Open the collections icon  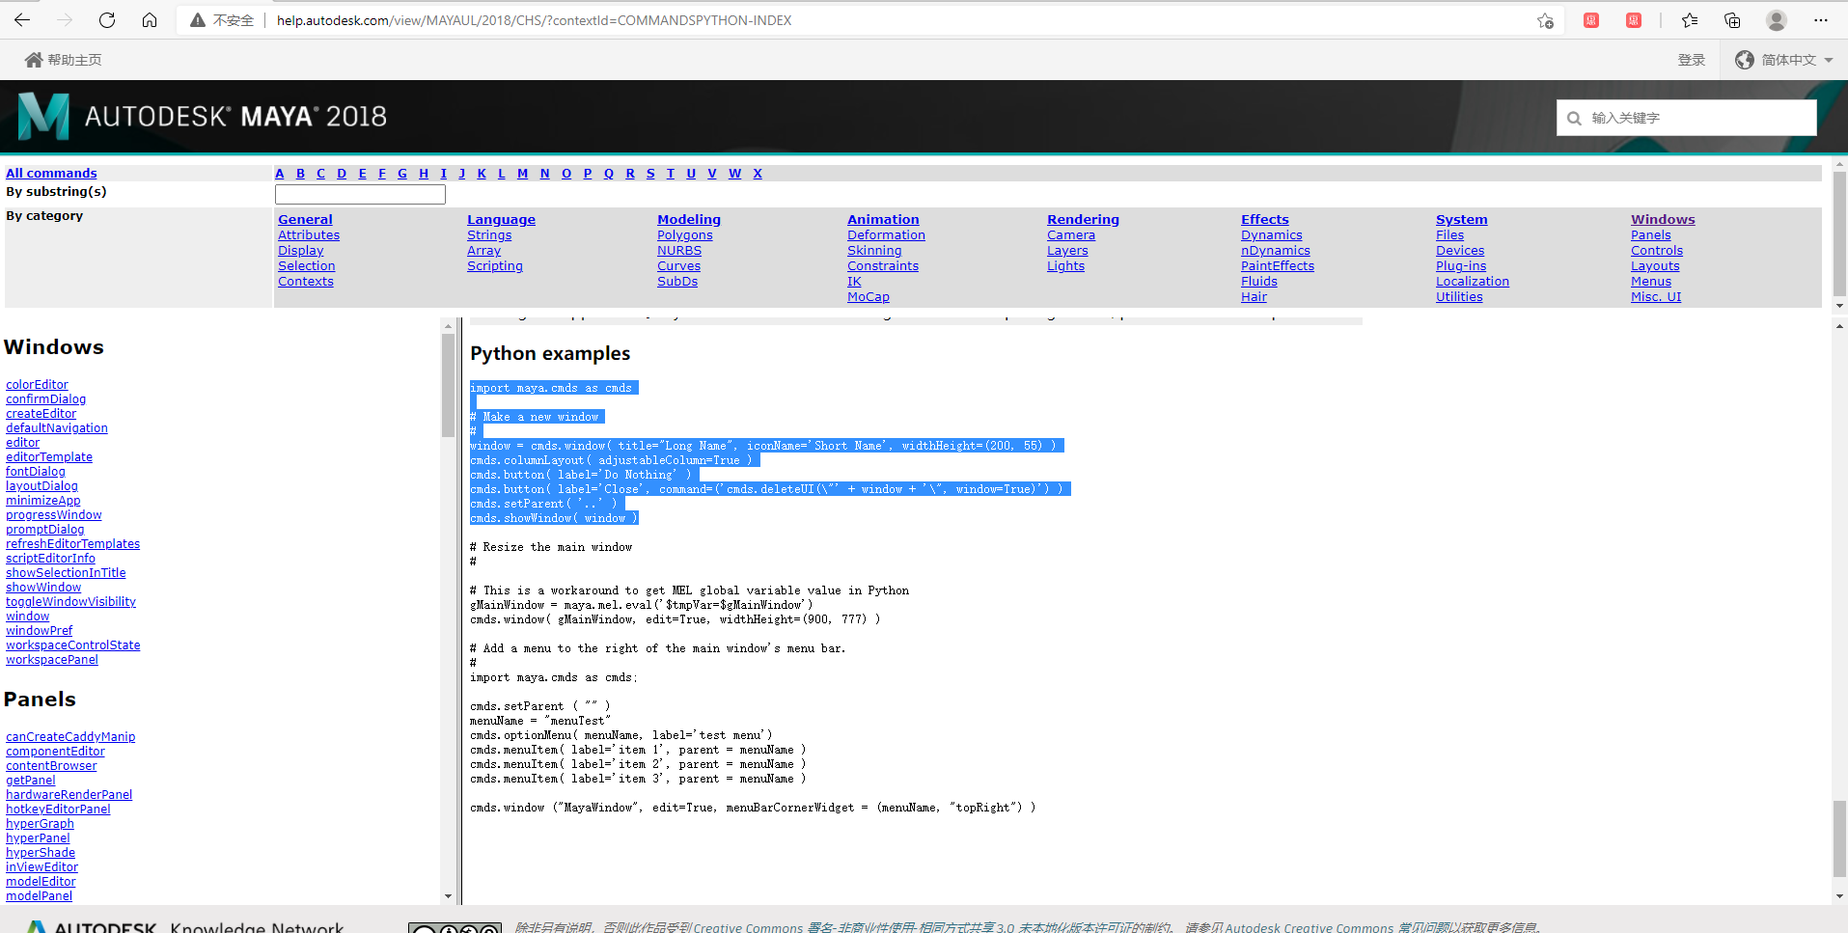point(1732,20)
